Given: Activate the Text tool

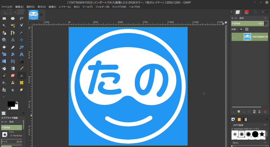Looking at the screenshot, I should click(x=21, y=61).
